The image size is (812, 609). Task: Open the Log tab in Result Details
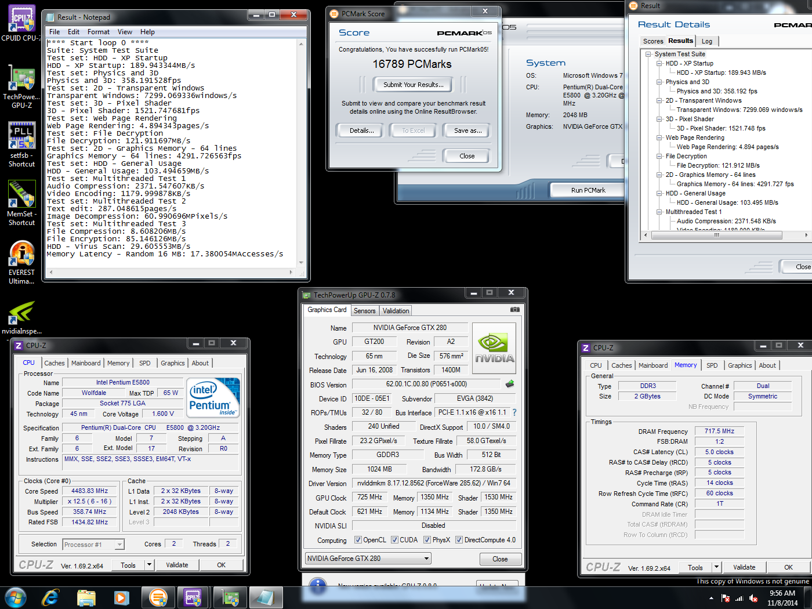(707, 41)
